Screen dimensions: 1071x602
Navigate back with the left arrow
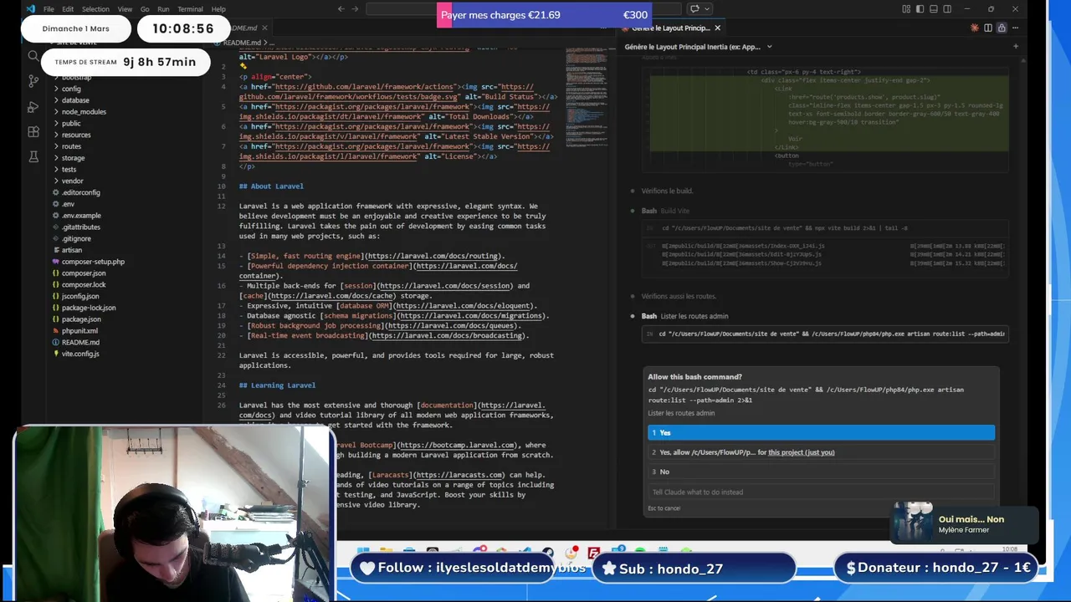click(x=341, y=8)
